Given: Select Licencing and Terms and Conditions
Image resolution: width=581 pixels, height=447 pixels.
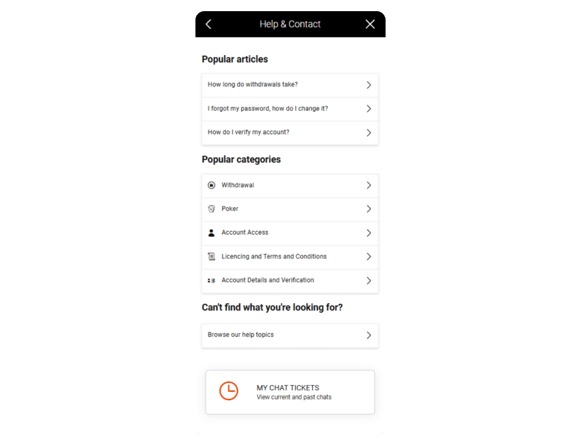Looking at the screenshot, I should 274,257.
